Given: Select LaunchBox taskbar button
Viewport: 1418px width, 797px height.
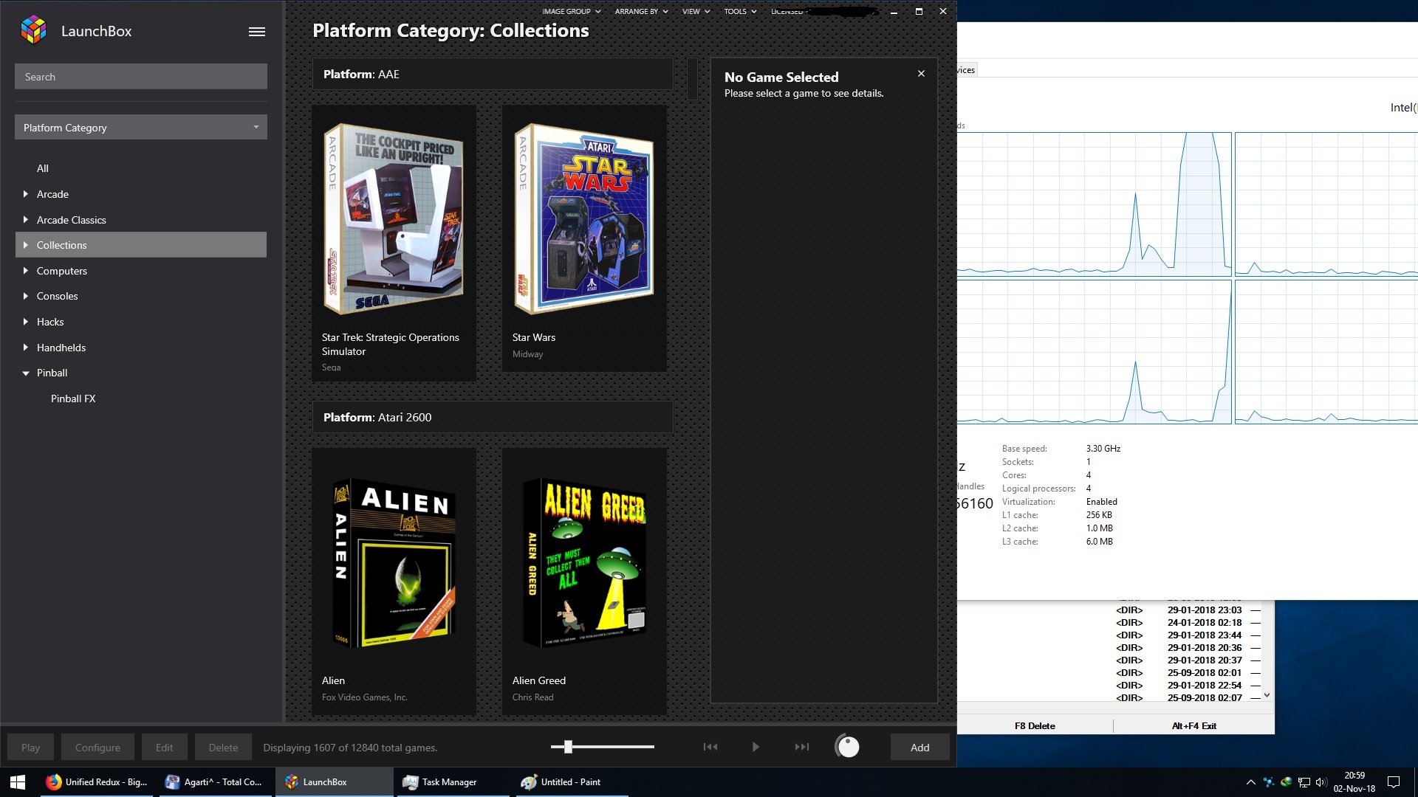Looking at the screenshot, I should pyautogui.click(x=334, y=782).
